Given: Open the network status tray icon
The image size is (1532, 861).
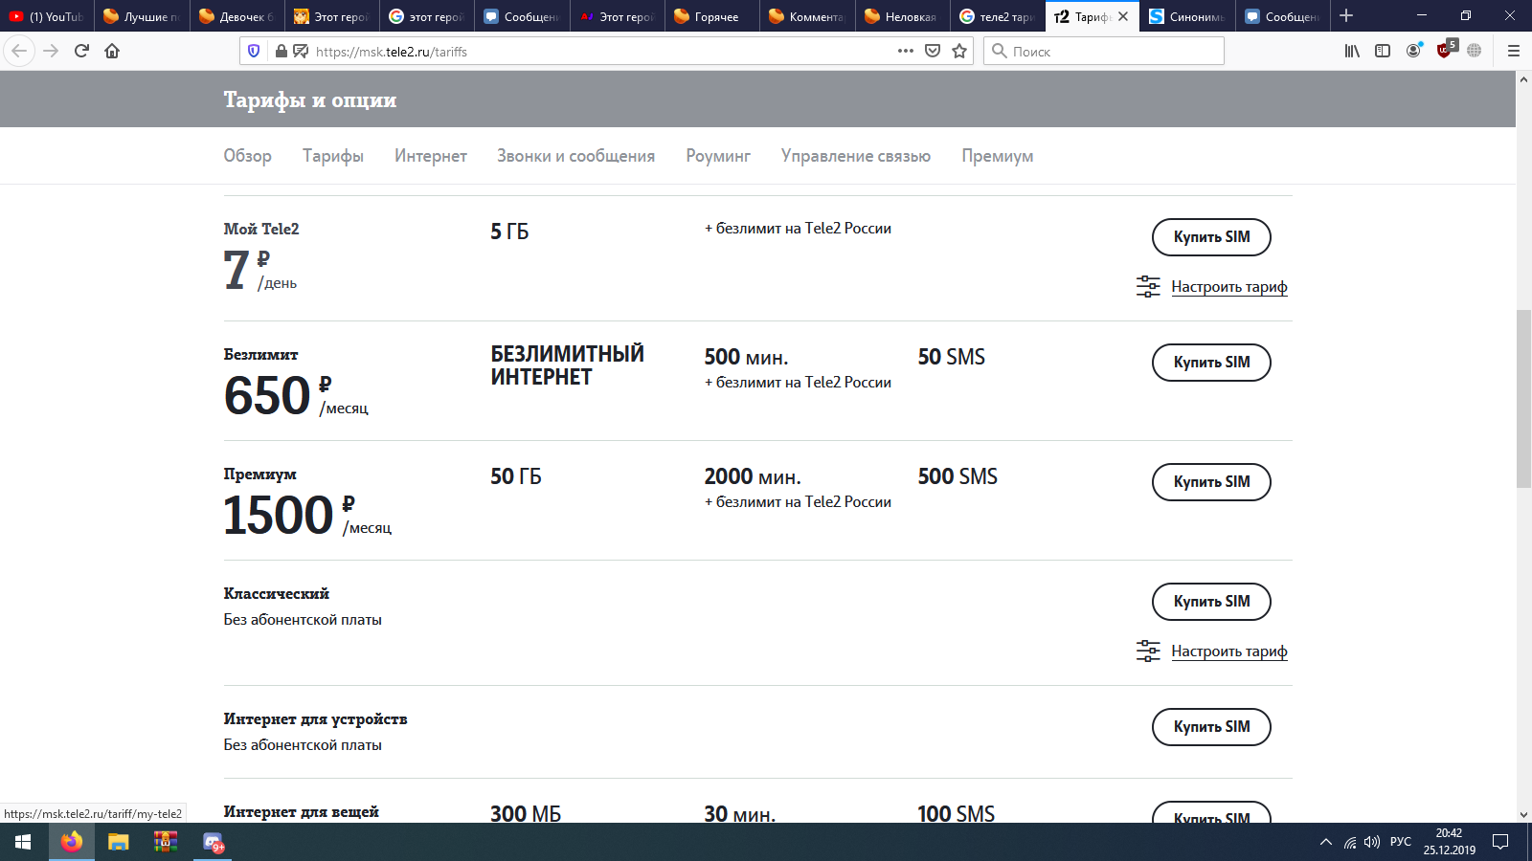Looking at the screenshot, I should click(x=1350, y=842).
